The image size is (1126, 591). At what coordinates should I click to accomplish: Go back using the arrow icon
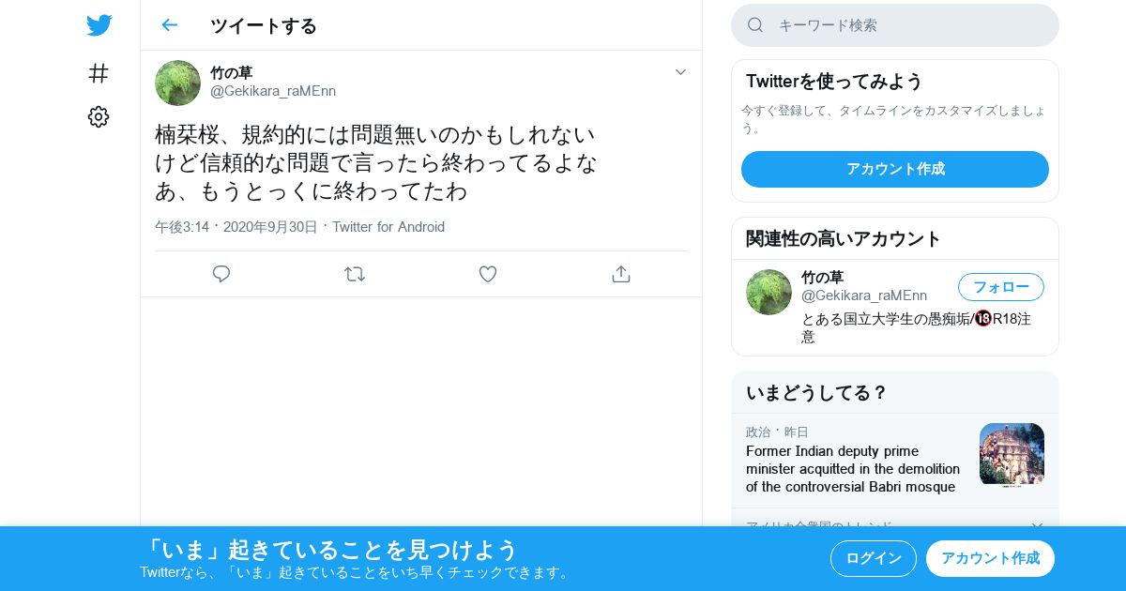(169, 25)
